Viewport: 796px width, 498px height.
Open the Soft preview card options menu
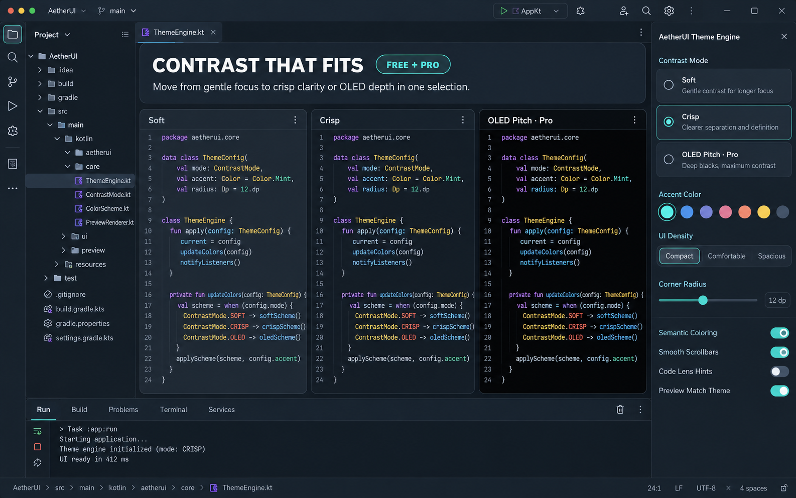(295, 120)
